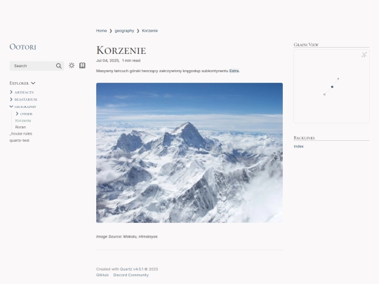Viewport: 379px width, 284px height.
Task: Click the search magnifier icon
Action: pyautogui.click(x=59, y=66)
